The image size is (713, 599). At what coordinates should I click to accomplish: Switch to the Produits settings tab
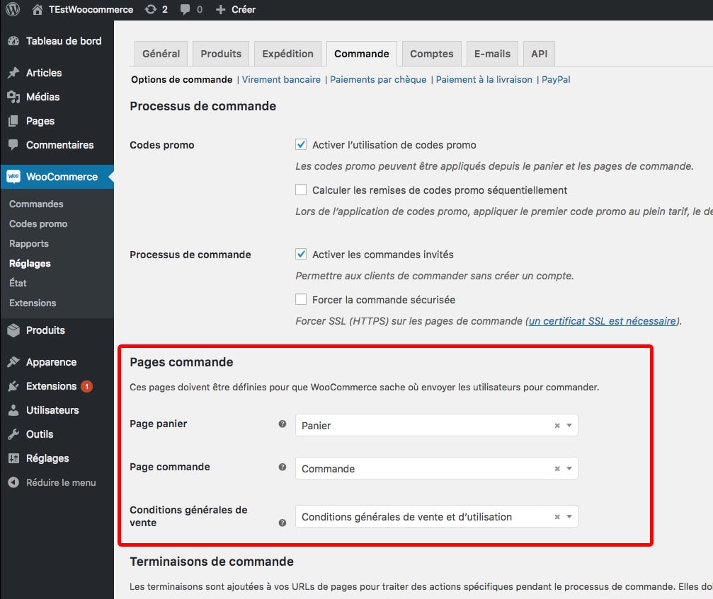click(221, 54)
